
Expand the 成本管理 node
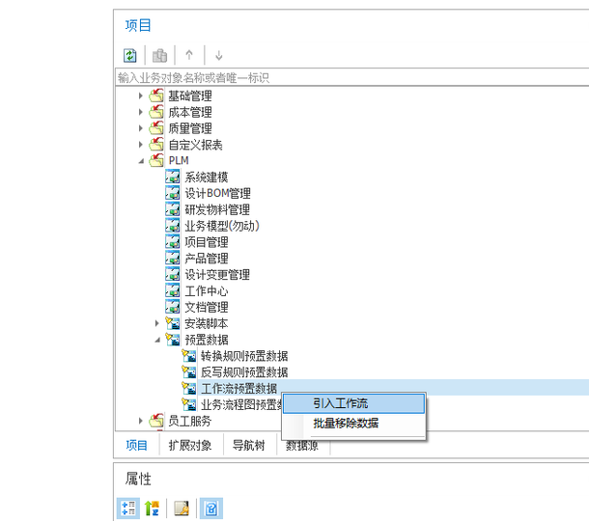(140, 112)
